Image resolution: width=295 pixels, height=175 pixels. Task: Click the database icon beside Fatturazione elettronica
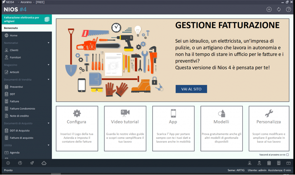coord(47,19)
